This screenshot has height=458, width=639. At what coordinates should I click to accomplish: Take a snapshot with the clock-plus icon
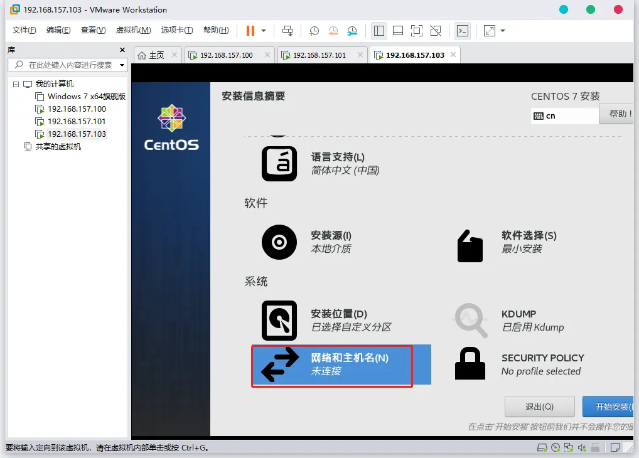[314, 31]
